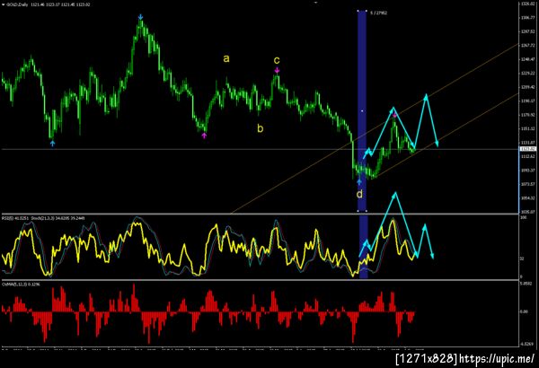Select the yellow wave label 'b'

tap(261, 128)
